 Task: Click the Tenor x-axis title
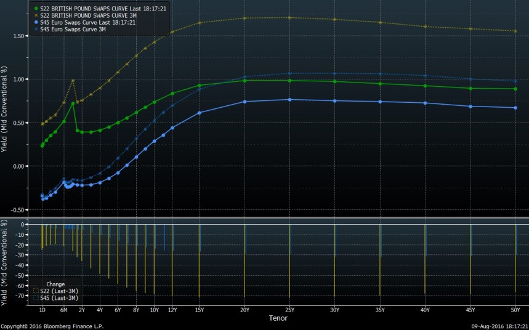pos(278,318)
